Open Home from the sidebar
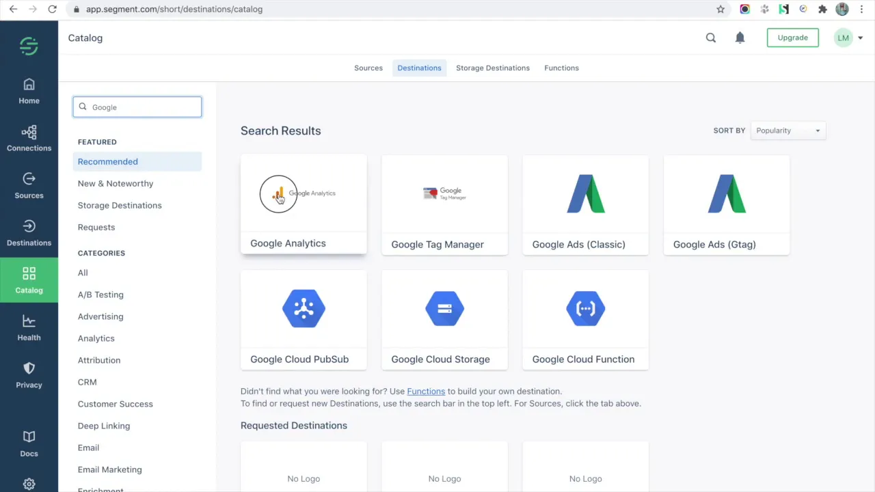 coord(29,92)
